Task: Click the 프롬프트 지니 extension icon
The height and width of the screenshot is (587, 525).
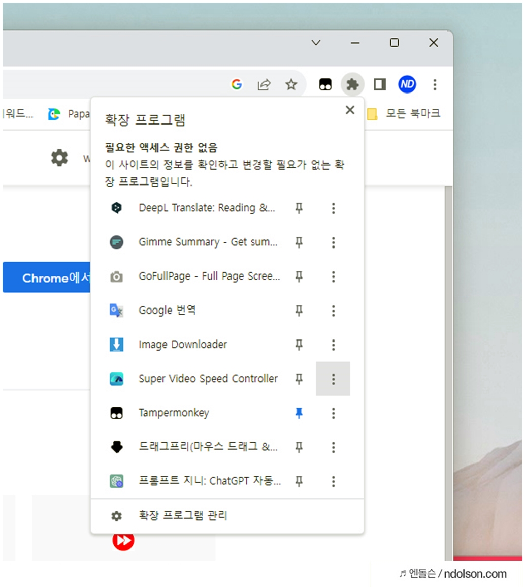Action: tap(117, 481)
